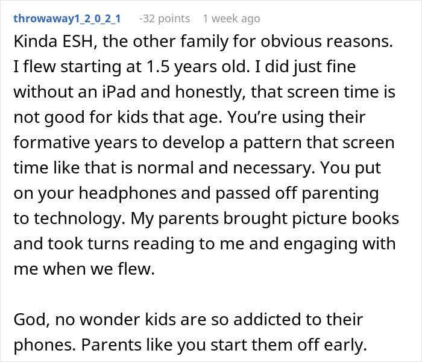
Task: Click 'me when we flew' ending line
Action: coord(84,269)
